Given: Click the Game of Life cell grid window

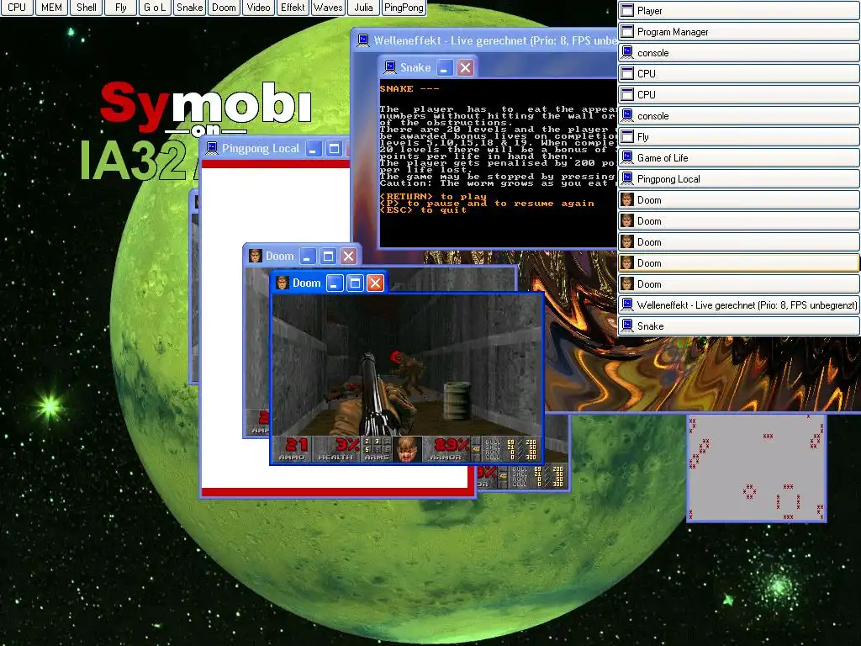Looking at the screenshot, I should 757,468.
